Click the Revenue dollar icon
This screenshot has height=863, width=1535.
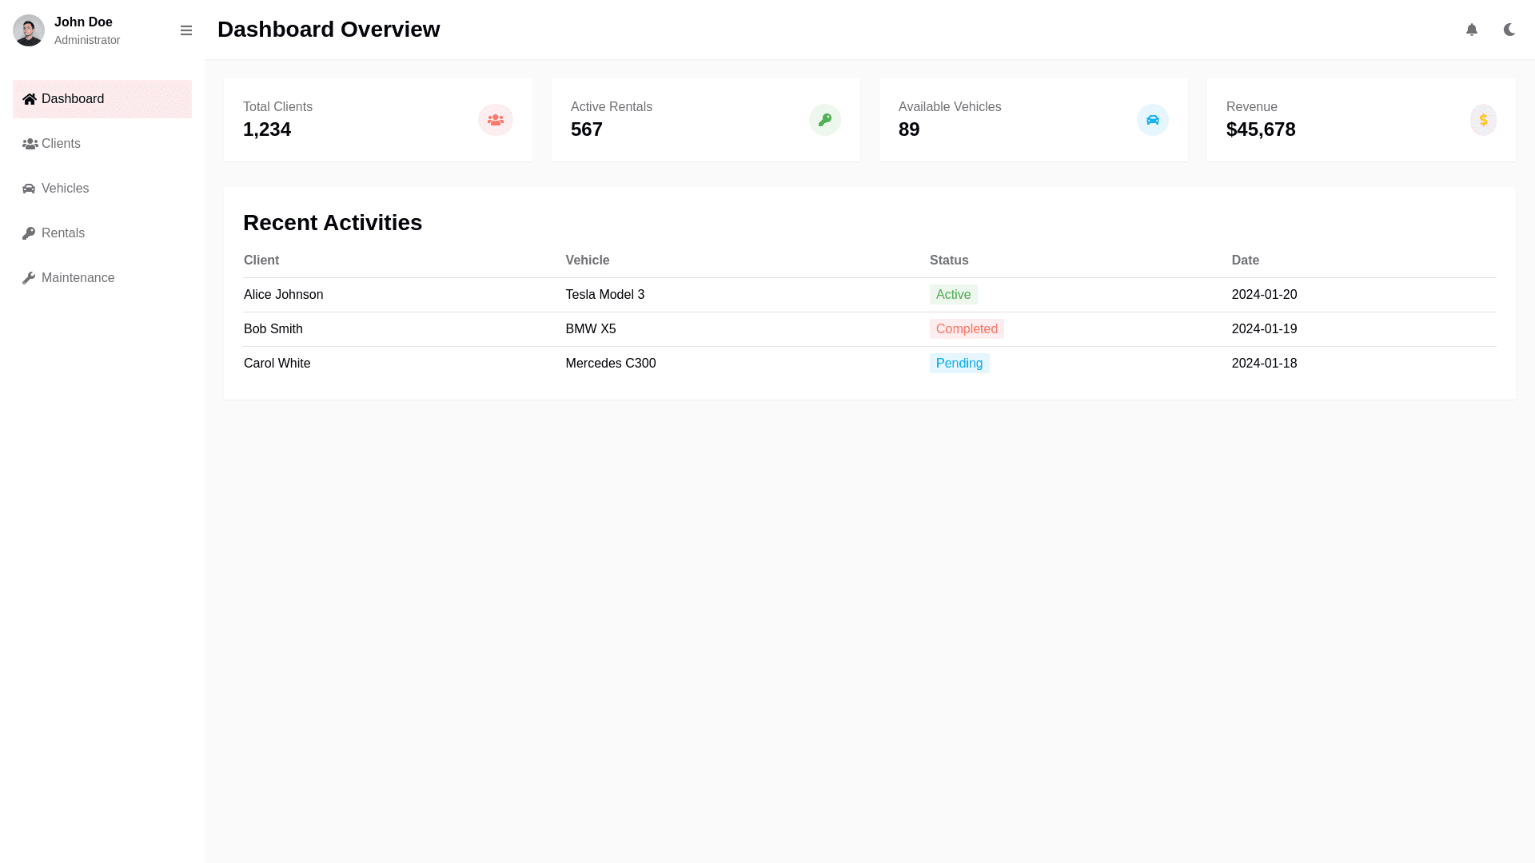pyautogui.click(x=1483, y=120)
